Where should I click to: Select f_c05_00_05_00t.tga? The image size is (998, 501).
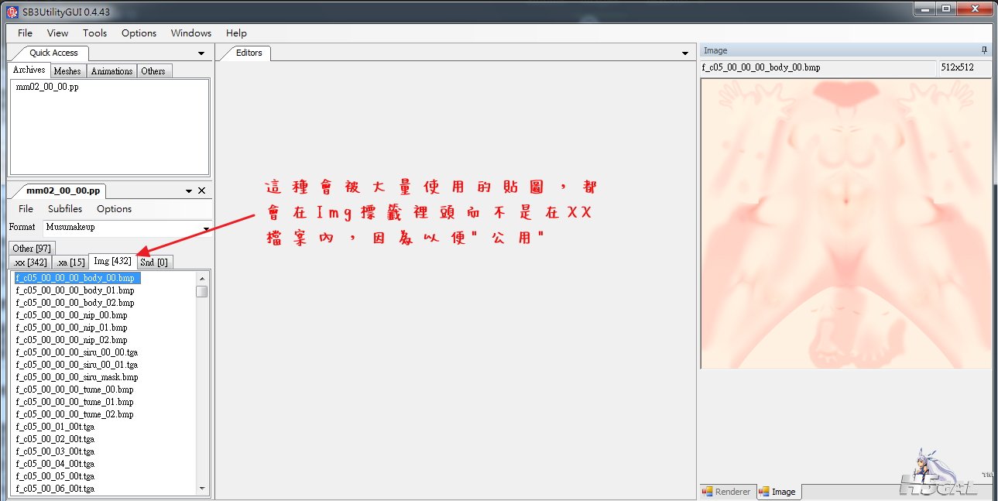click(55, 476)
